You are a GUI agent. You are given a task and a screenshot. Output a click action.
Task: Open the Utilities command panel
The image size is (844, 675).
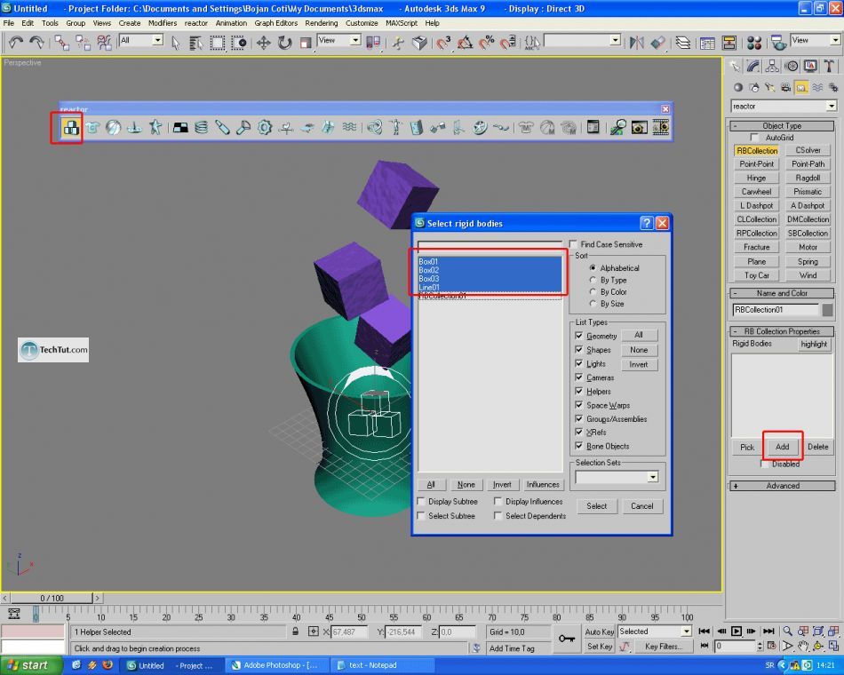click(x=829, y=67)
